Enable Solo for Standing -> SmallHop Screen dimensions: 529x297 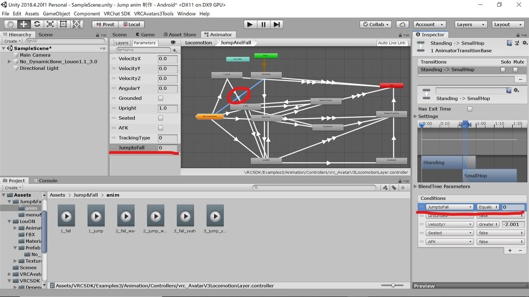(x=503, y=70)
